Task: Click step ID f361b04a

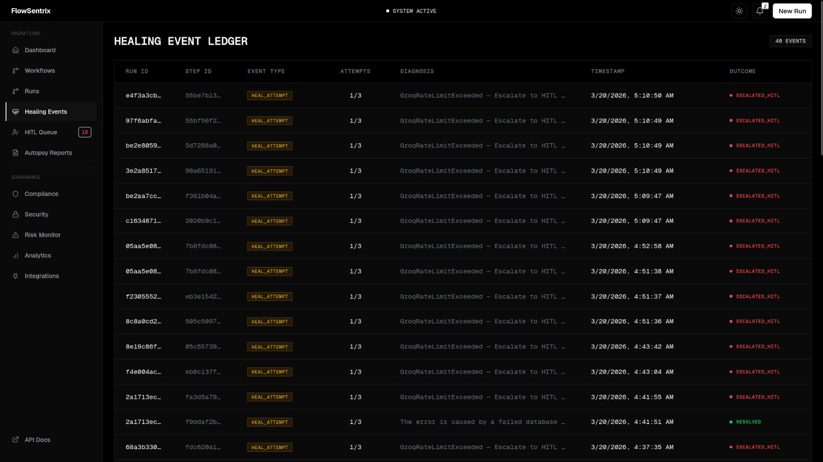Action: coord(203,196)
